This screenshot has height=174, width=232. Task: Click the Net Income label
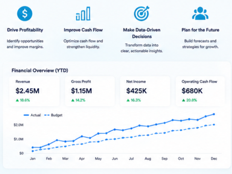(136, 82)
